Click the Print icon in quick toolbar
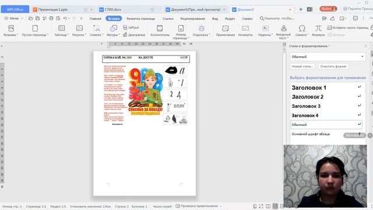The image size is (373, 210). (51, 18)
